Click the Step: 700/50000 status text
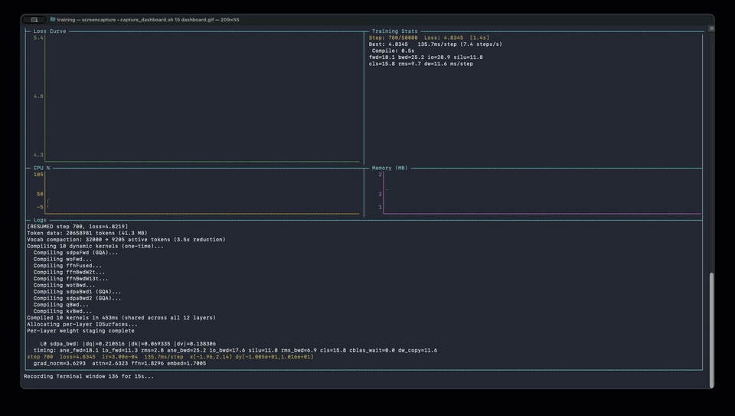Viewport: 735px width, 416px height. 394,38
